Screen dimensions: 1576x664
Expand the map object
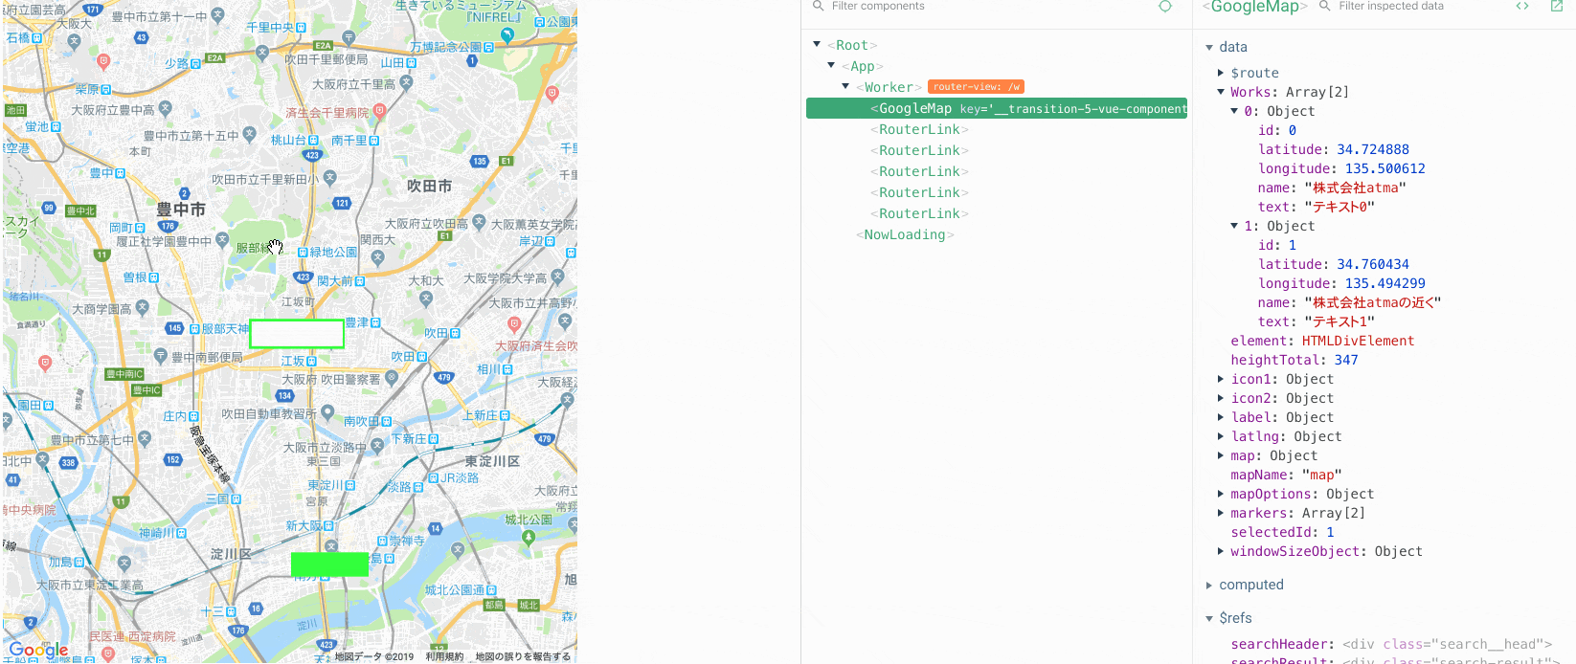pos(1221,455)
